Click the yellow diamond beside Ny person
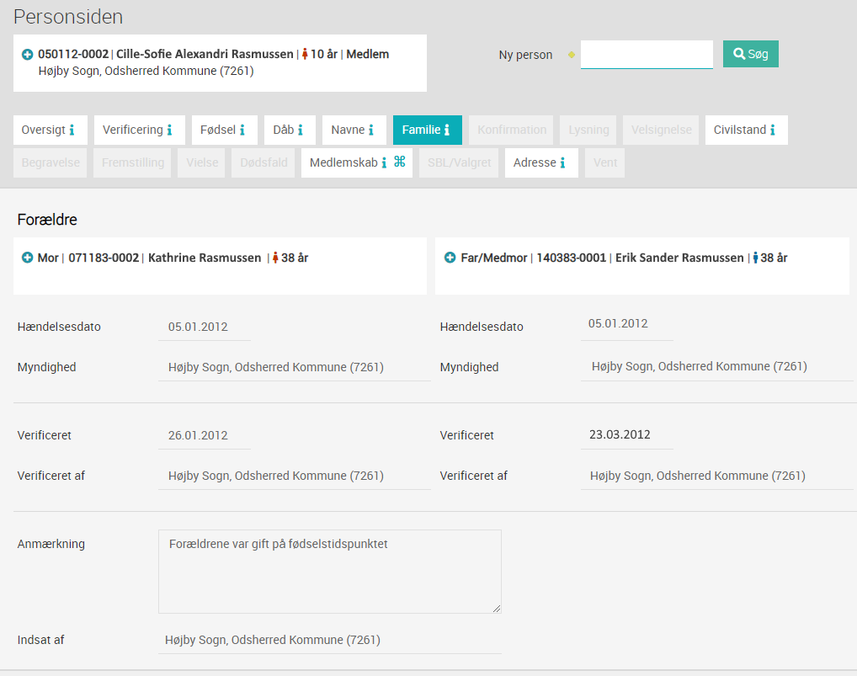This screenshot has width=857, height=676. pos(571,55)
